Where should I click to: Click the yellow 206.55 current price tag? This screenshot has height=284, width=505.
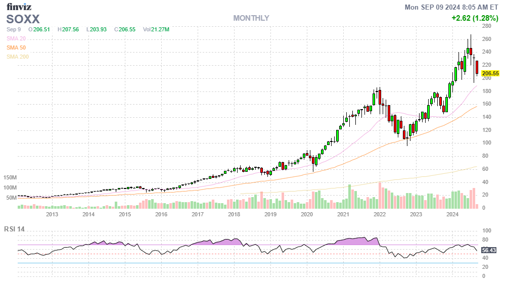490,73
